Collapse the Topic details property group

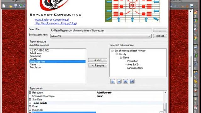[30, 103]
